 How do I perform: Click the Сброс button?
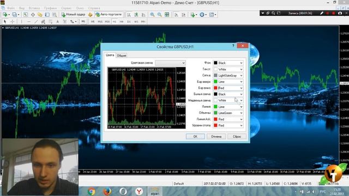237,137
